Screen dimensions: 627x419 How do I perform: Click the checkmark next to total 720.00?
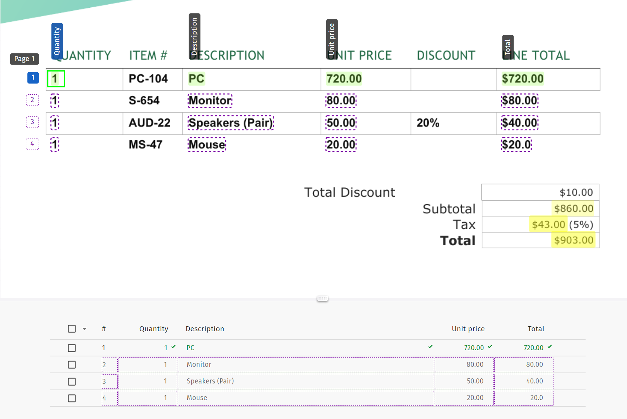click(x=550, y=347)
